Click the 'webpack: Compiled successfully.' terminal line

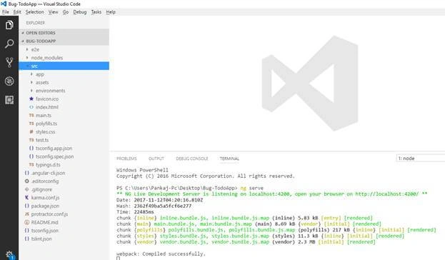pyautogui.click(x=161, y=254)
